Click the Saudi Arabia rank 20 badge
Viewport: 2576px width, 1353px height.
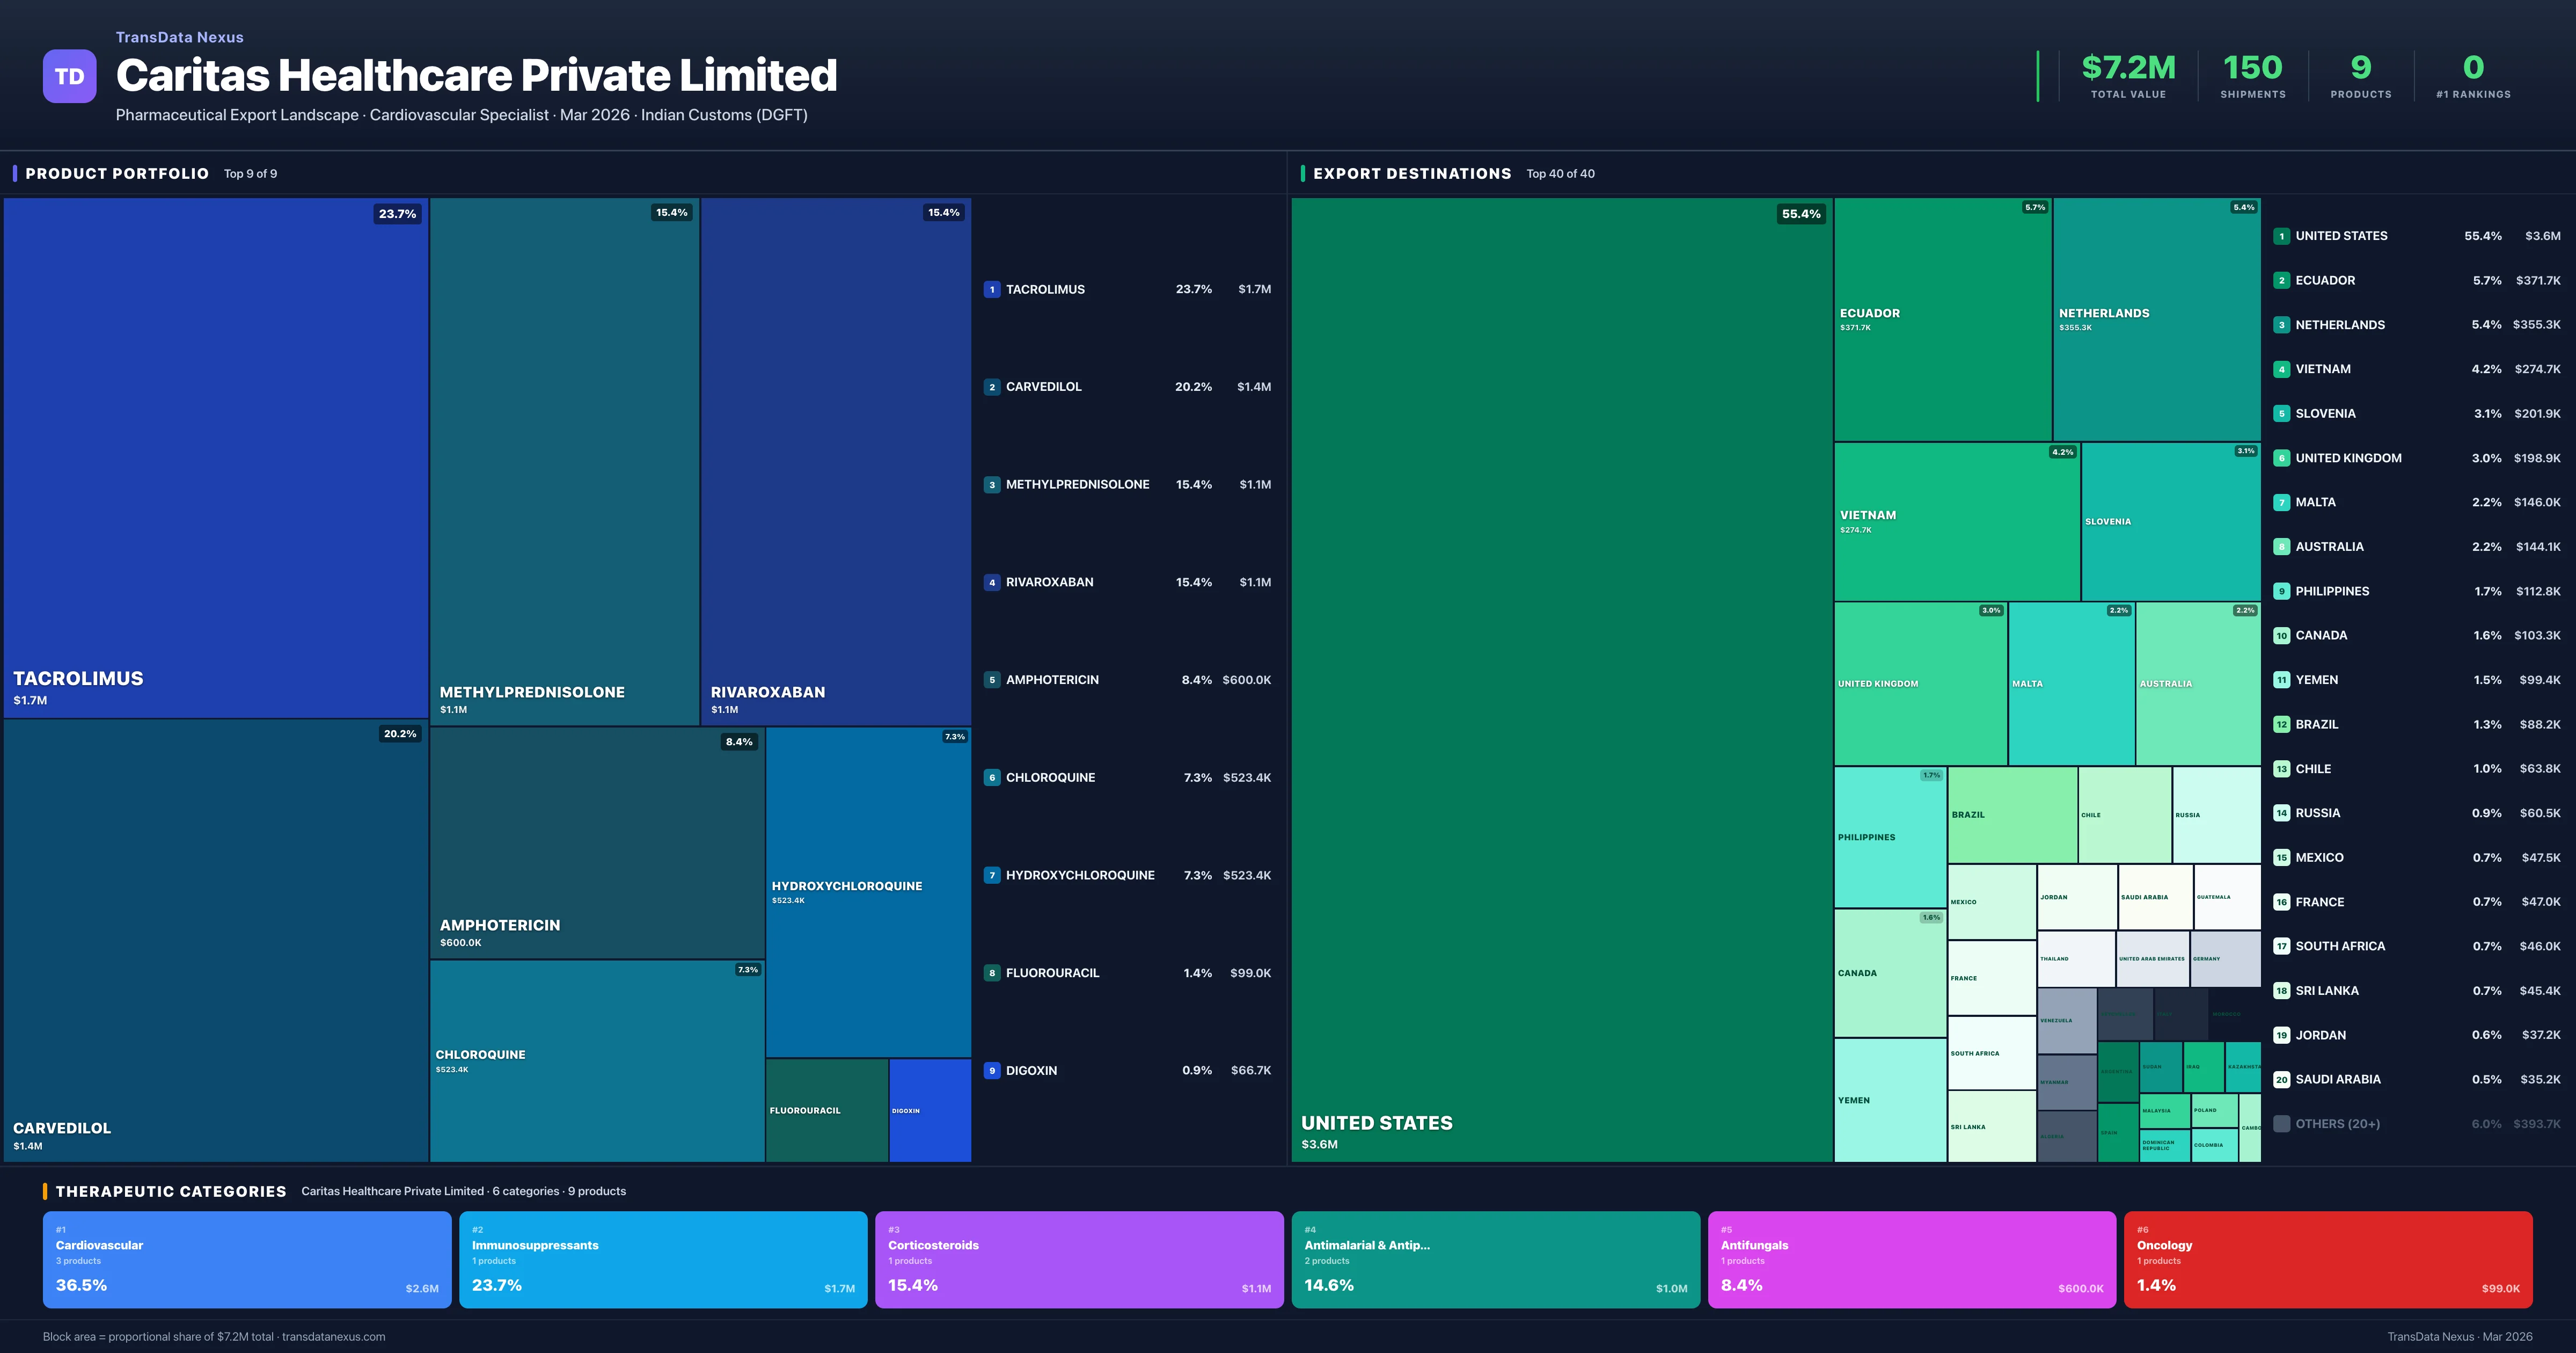(x=2281, y=1080)
